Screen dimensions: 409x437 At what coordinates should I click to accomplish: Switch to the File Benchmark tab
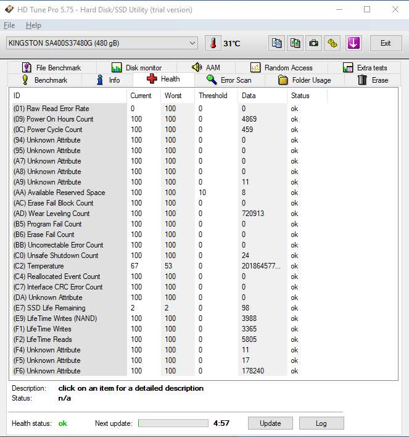point(52,68)
